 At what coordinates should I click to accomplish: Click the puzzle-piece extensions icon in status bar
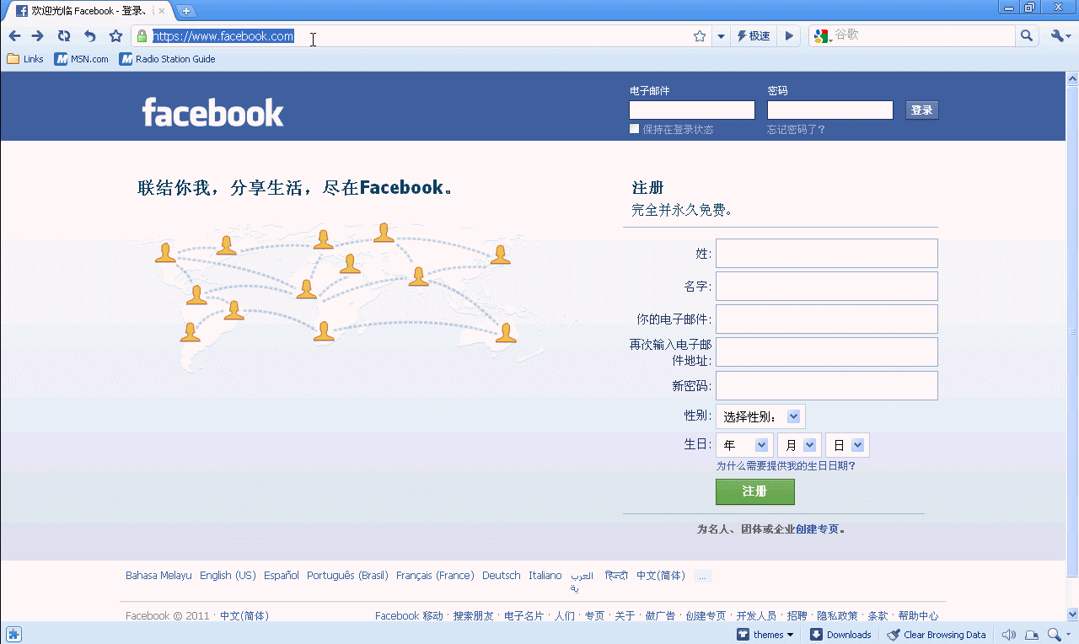pos(13,635)
